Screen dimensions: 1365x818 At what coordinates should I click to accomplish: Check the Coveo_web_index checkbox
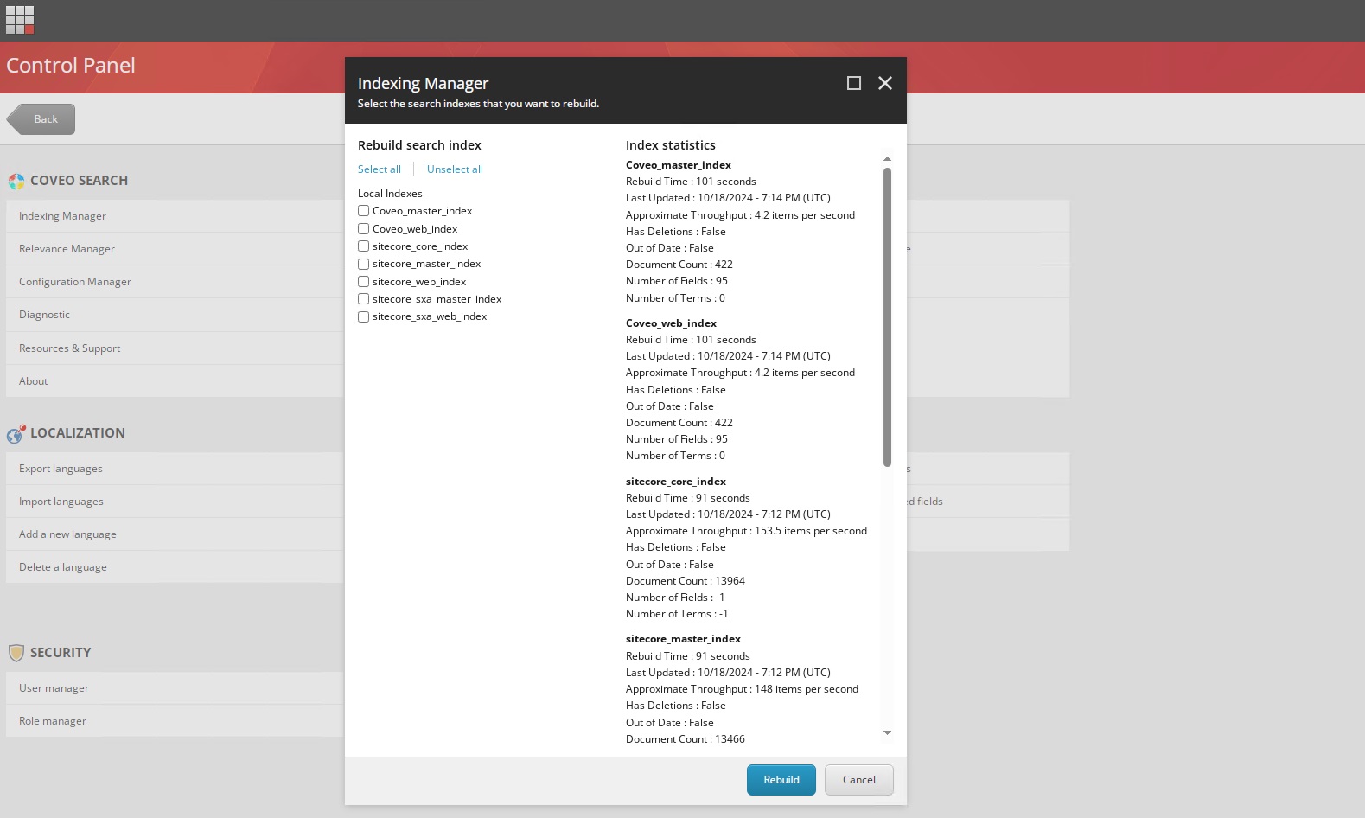tap(364, 228)
